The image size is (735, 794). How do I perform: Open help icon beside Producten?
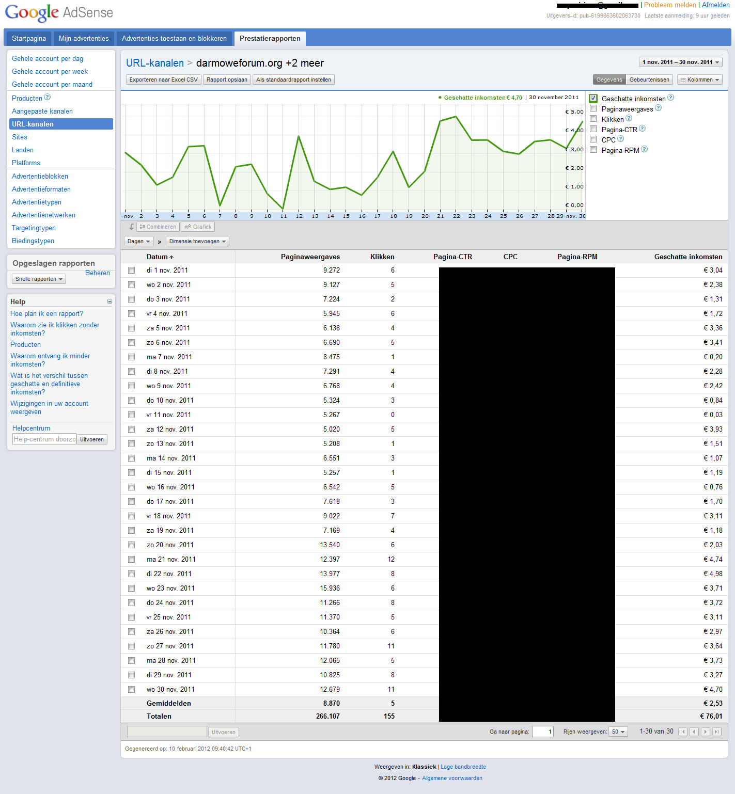tap(48, 97)
